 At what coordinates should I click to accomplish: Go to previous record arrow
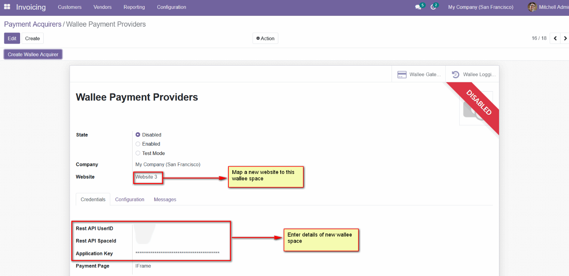[x=555, y=38]
